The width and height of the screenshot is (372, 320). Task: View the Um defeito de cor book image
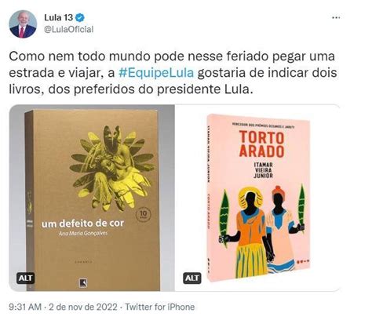point(92,198)
